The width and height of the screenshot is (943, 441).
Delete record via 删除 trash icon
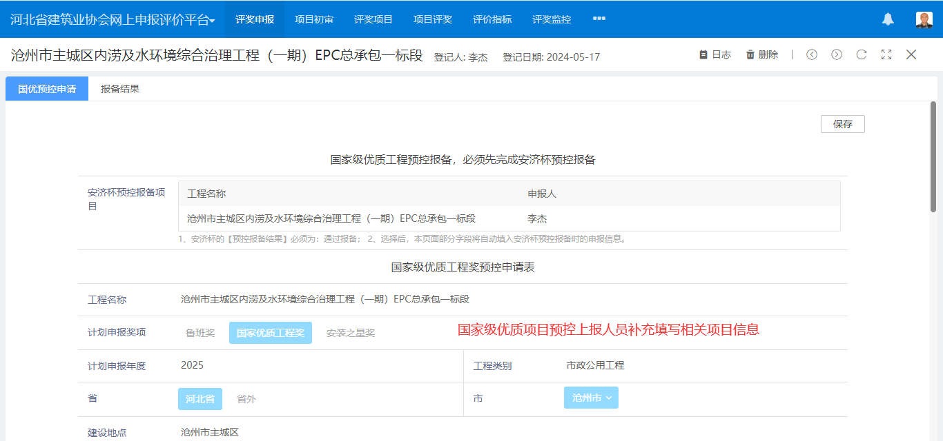(761, 54)
